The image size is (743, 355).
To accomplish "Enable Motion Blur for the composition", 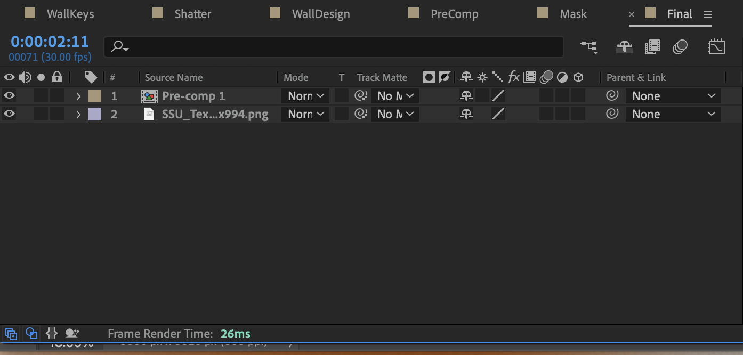I will [x=680, y=47].
